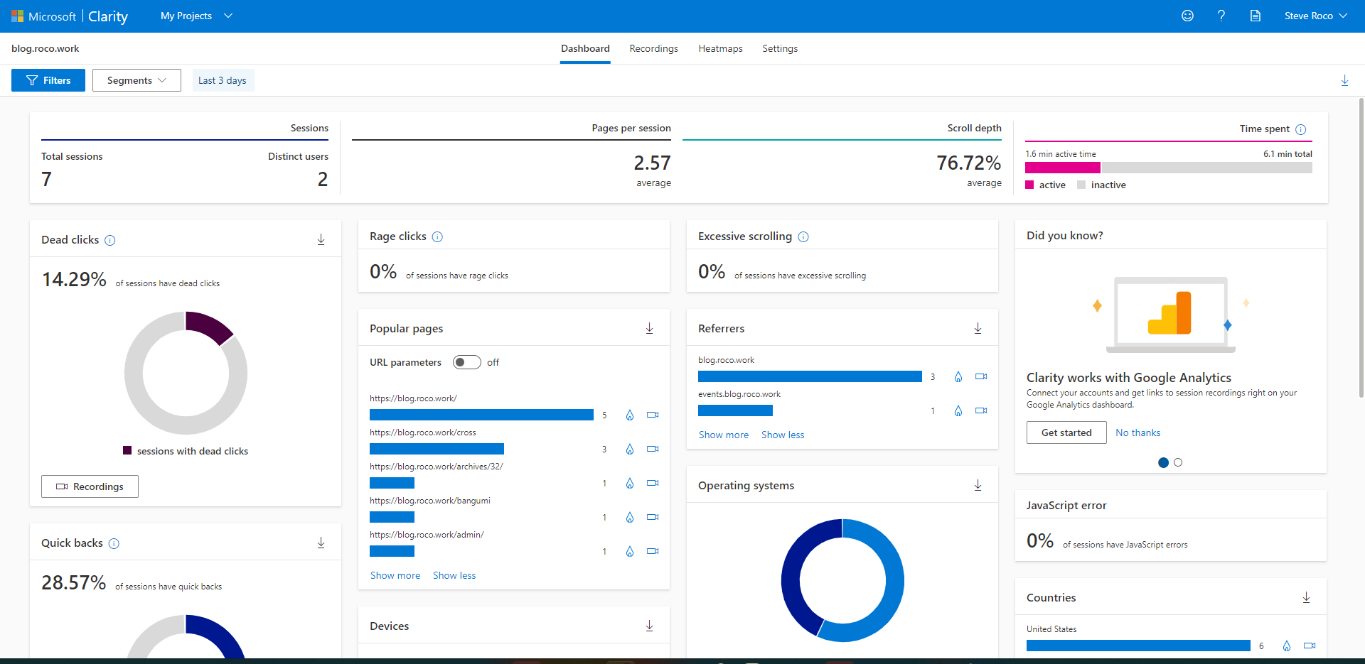Click the export download icon on the filter toolbar

[x=1344, y=80]
